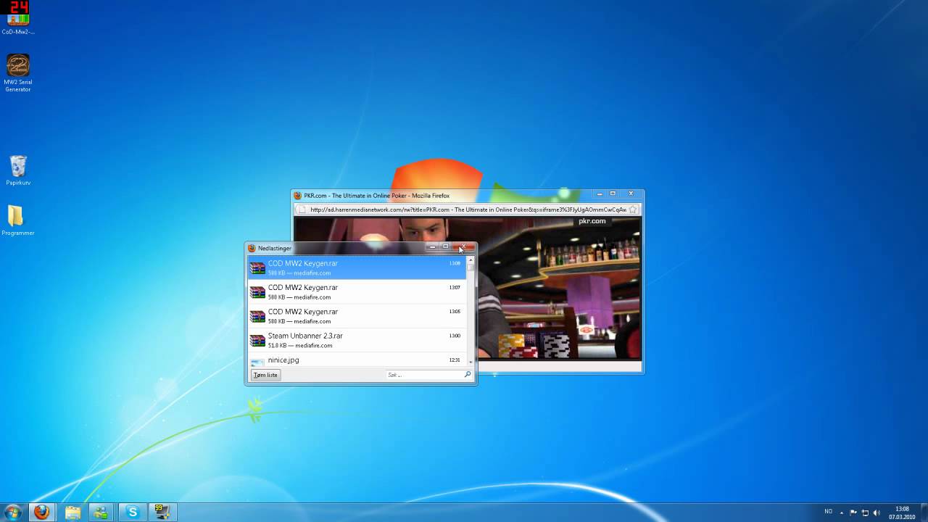Click the magnifier icon in downloads search

pos(468,375)
